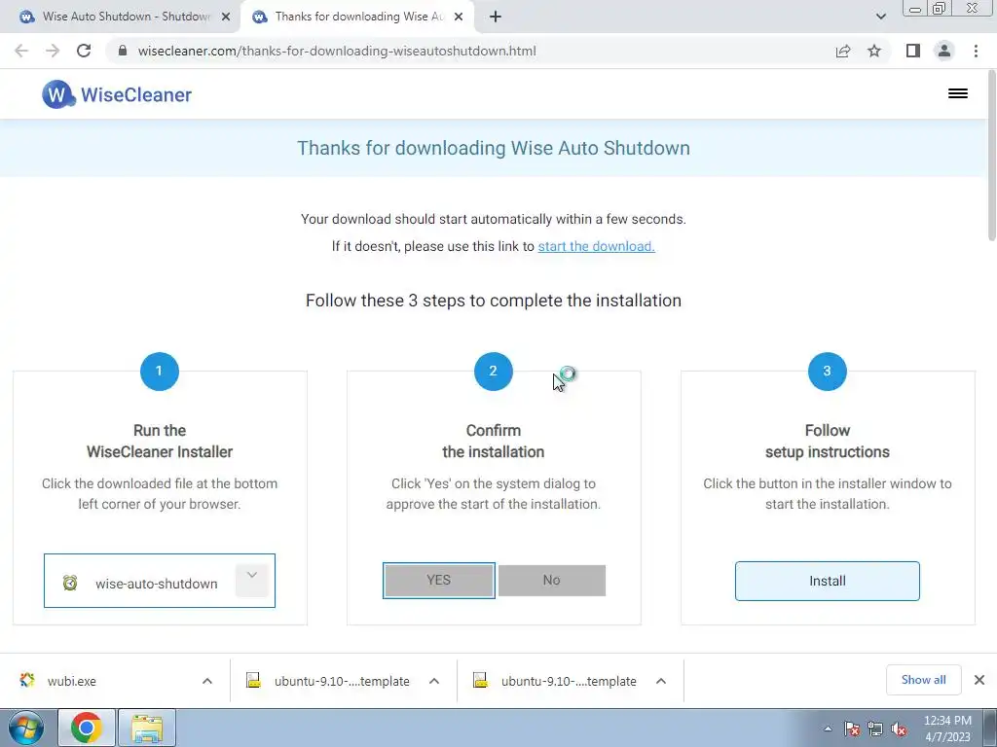Click the Chrome taskbar icon
This screenshot has width=997, height=747.
coord(87,728)
